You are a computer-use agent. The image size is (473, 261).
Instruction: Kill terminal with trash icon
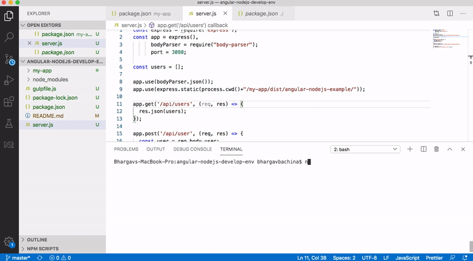[436, 149]
